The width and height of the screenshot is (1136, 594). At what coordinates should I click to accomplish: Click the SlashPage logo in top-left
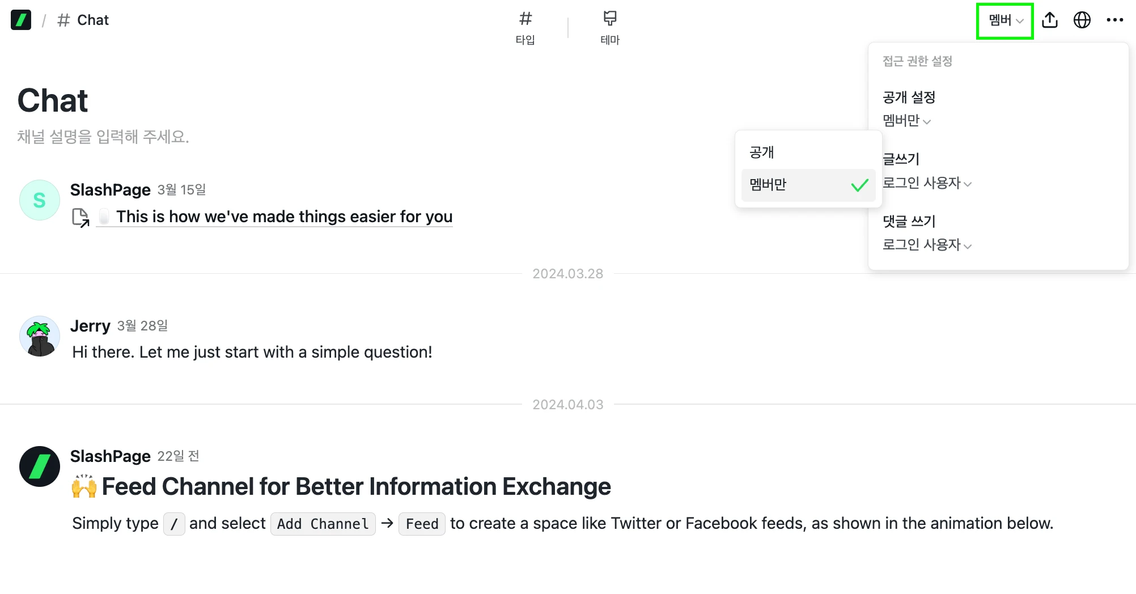tap(21, 20)
